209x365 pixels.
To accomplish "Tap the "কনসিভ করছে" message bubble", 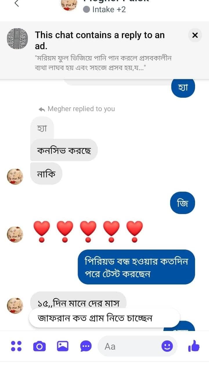I will (x=64, y=150).
